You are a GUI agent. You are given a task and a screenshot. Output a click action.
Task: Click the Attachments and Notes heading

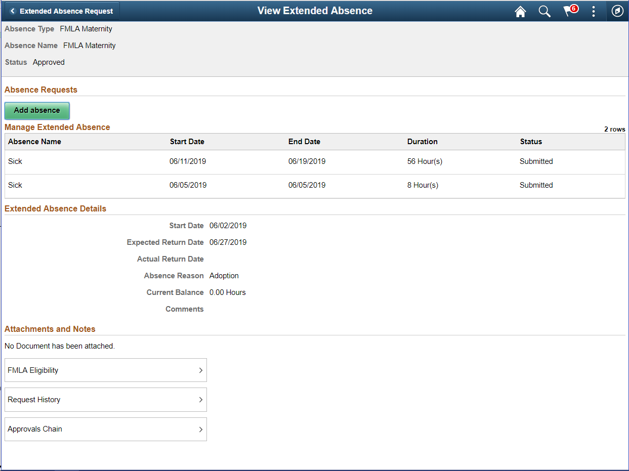coord(50,329)
